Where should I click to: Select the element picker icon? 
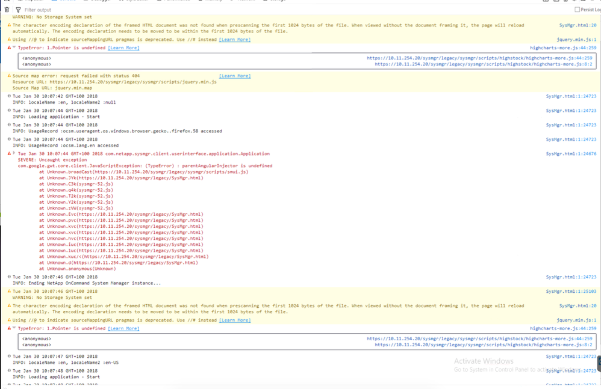click(x=6, y=2)
